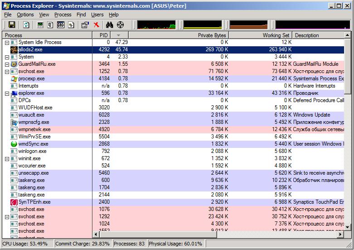This screenshot has height=250, width=354.
Task: Collapse the GuardMailRu.exe tree node
Action: click(7, 64)
